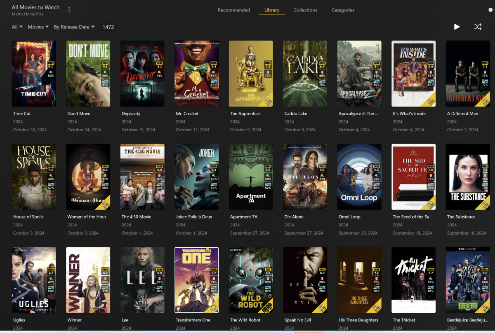Image resolution: width=495 pixels, height=333 pixels.
Task: Switch to the Collections tab
Action: click(305, 10)
